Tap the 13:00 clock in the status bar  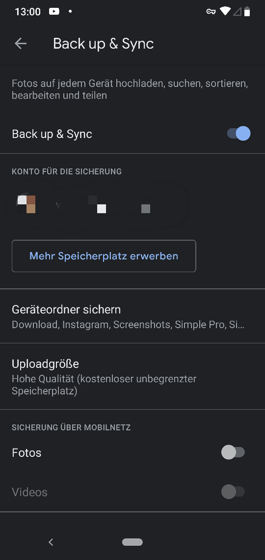pyautogui.click(x=28, y=12)
